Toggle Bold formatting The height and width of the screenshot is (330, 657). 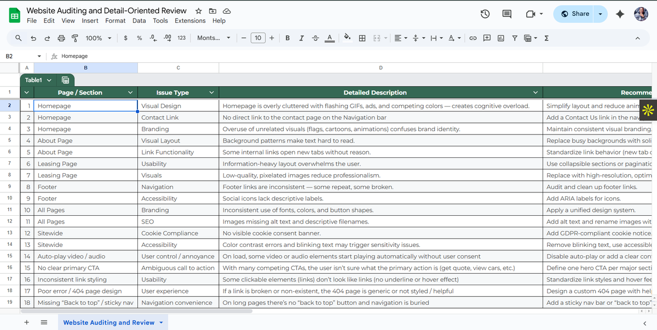click(287, 38)
